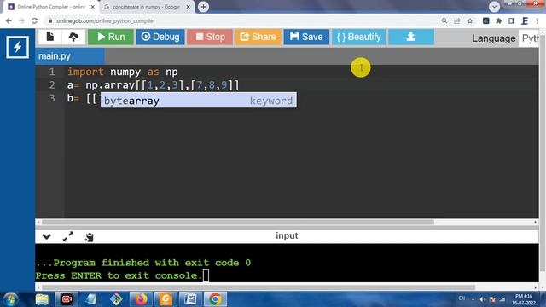Create a new file with the document icon
The image size is (546, 307).
[50, 37]
